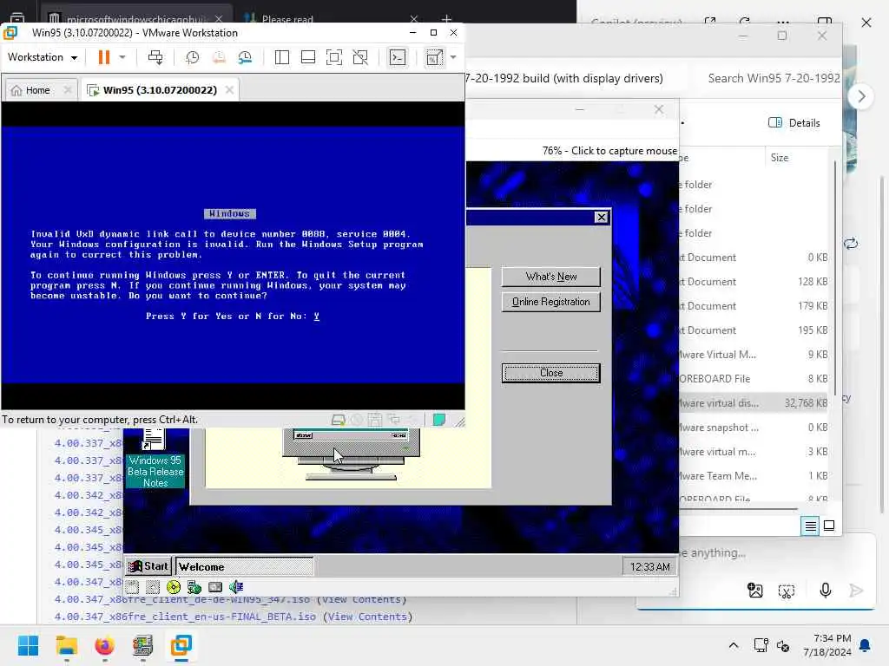
Task: Click the hard disk device icon in VMware status bar
Action: click(x=339, y=420)
